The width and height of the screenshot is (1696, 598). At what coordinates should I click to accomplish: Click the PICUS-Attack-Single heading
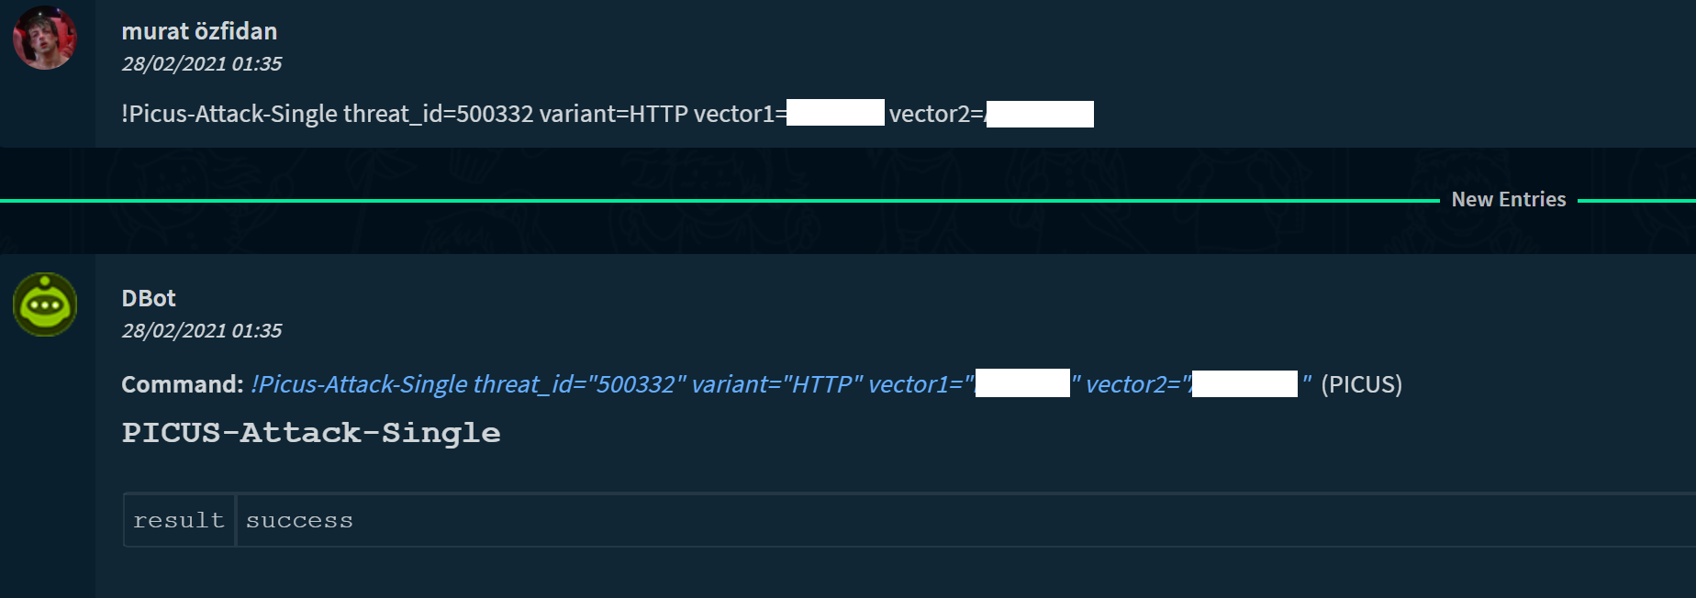[311, 433]
